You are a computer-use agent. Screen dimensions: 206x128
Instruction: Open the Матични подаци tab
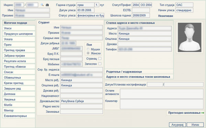point(19,23)
